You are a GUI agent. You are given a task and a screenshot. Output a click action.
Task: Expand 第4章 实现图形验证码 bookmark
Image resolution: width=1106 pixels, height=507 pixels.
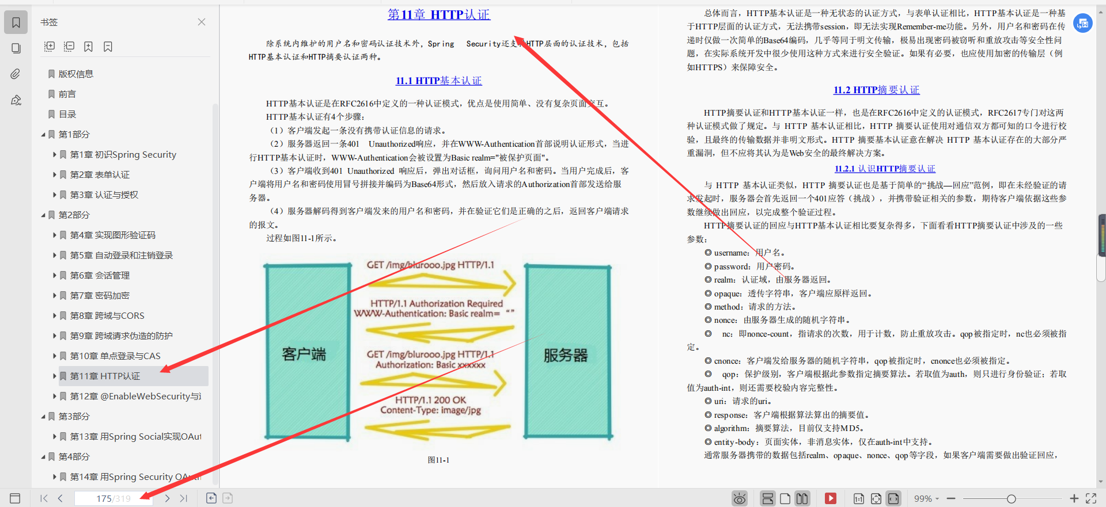pos(55,235)
